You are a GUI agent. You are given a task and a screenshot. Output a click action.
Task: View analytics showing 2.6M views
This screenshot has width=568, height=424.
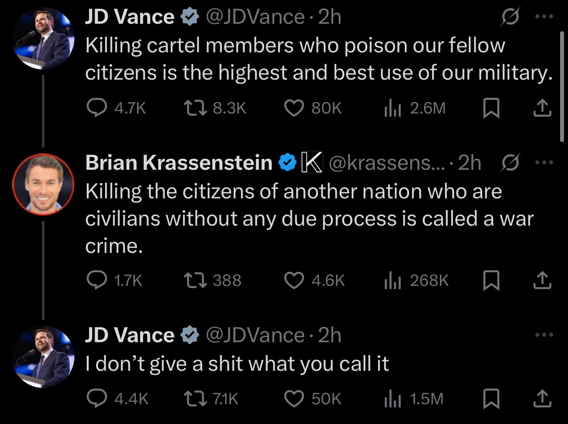point(393,108)
